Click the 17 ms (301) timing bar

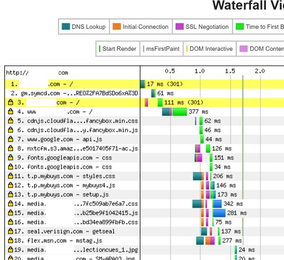pos(143,84)
